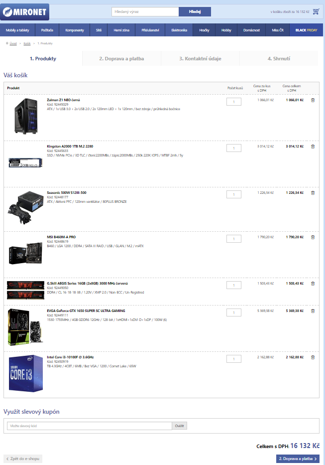Image resolution: width=325 pixels, height=465 pixels.
Task: Click Ověřit to verify coupon
Action: coord(179,426)
